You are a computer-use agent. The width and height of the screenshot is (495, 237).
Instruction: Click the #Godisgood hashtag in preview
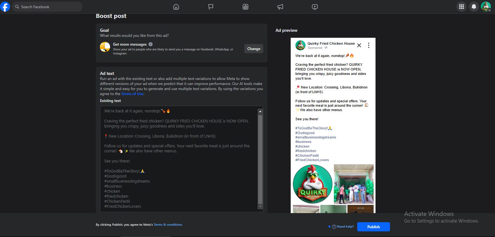click(305, 133)
